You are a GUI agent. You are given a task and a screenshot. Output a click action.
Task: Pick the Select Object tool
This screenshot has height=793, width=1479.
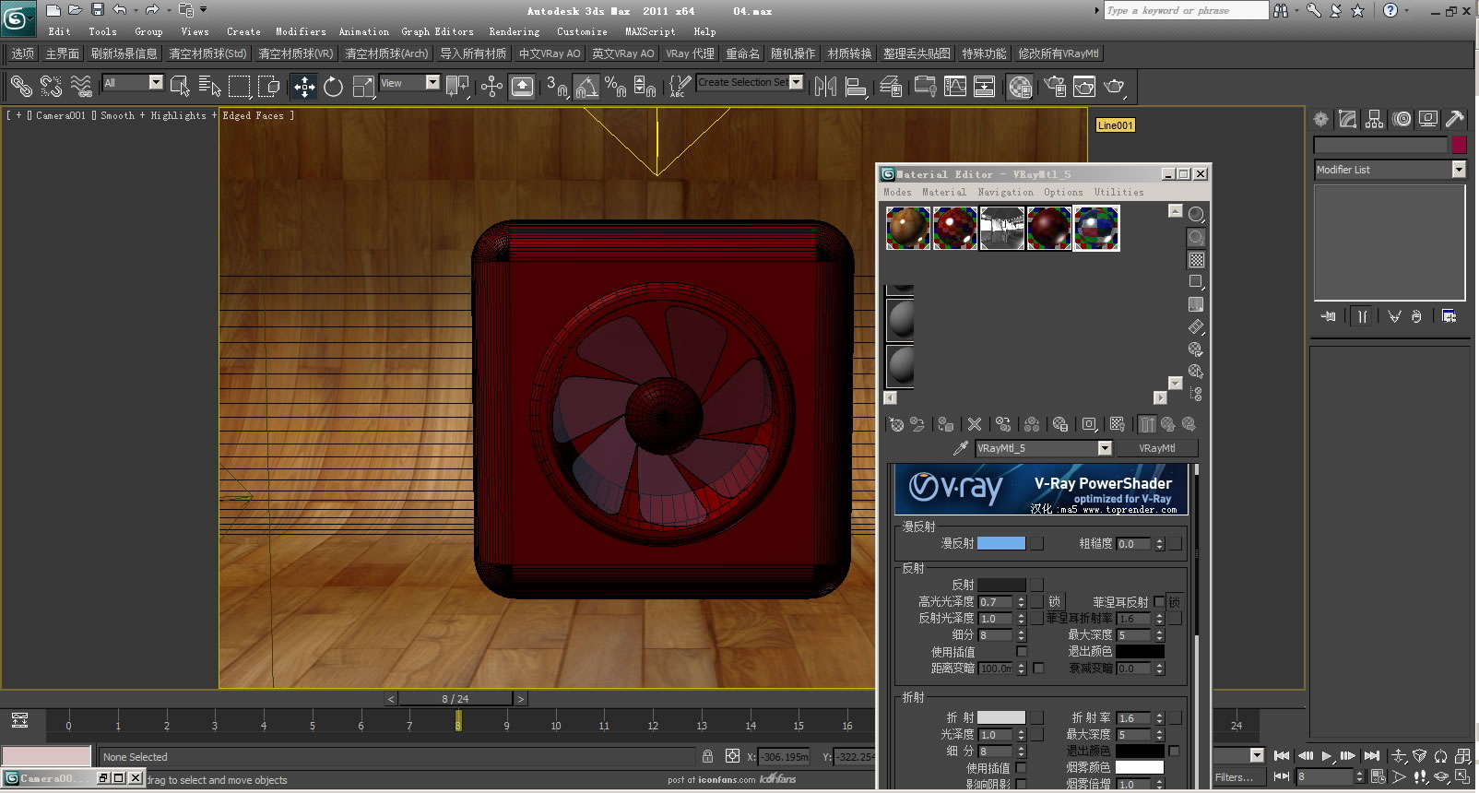(180, 87)
